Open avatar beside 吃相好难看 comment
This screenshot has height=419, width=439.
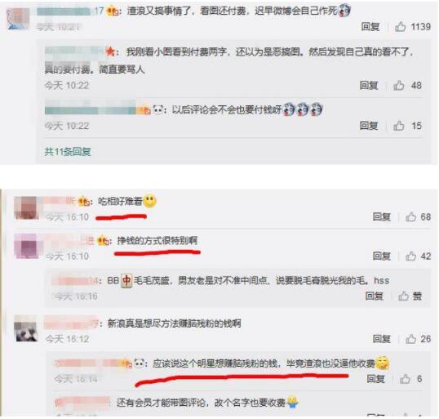pyautogui.click(x=26, y=207)
